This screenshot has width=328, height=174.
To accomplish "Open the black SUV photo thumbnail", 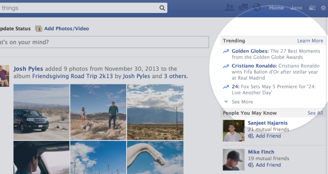I will [x=41, y=112].
